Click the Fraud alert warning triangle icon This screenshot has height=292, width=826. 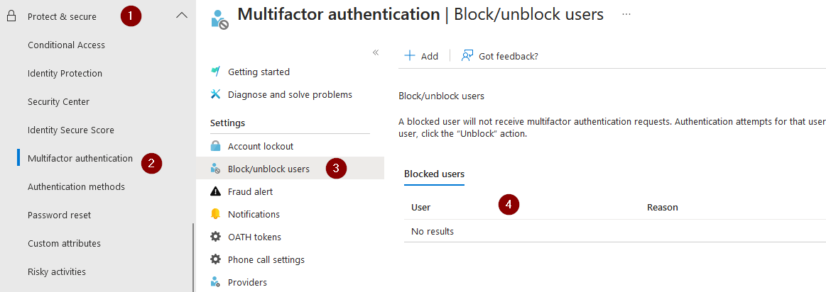[215, 191]
